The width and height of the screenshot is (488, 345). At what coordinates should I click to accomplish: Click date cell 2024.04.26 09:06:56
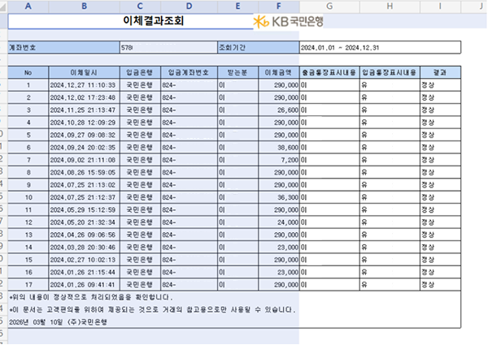click(x=84, y=235)
